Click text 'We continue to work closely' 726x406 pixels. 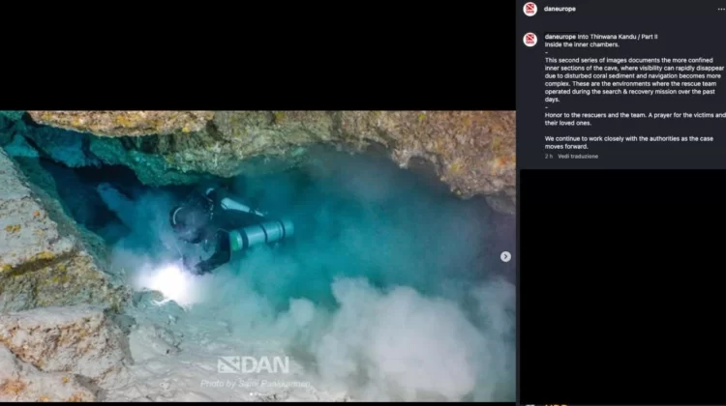click(x=583, y=139)
